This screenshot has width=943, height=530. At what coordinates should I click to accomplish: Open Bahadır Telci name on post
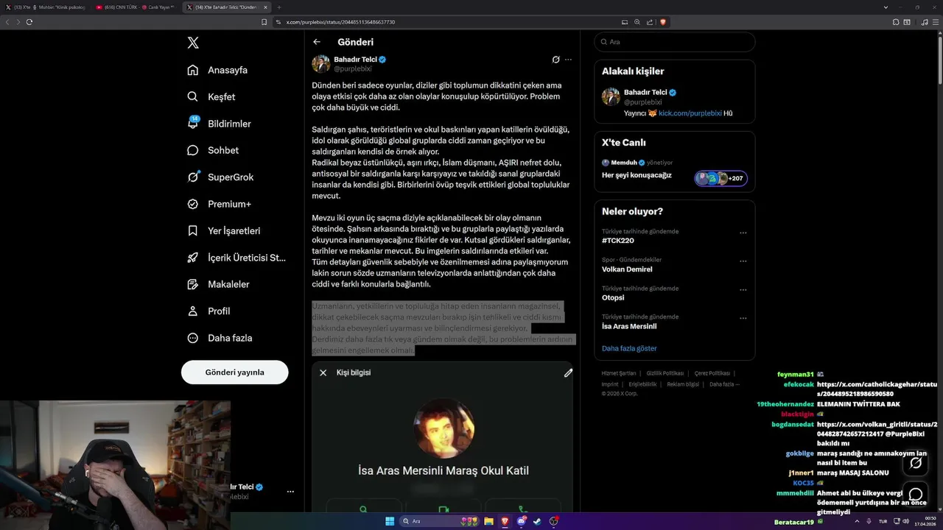(356, 59)
